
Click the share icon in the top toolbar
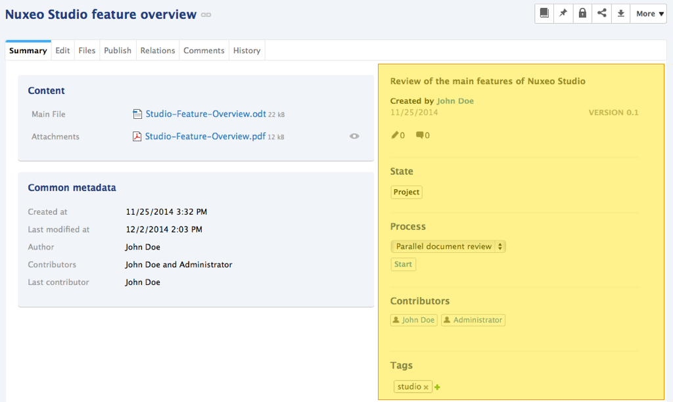pyautogui.click(x=602, y=13)
